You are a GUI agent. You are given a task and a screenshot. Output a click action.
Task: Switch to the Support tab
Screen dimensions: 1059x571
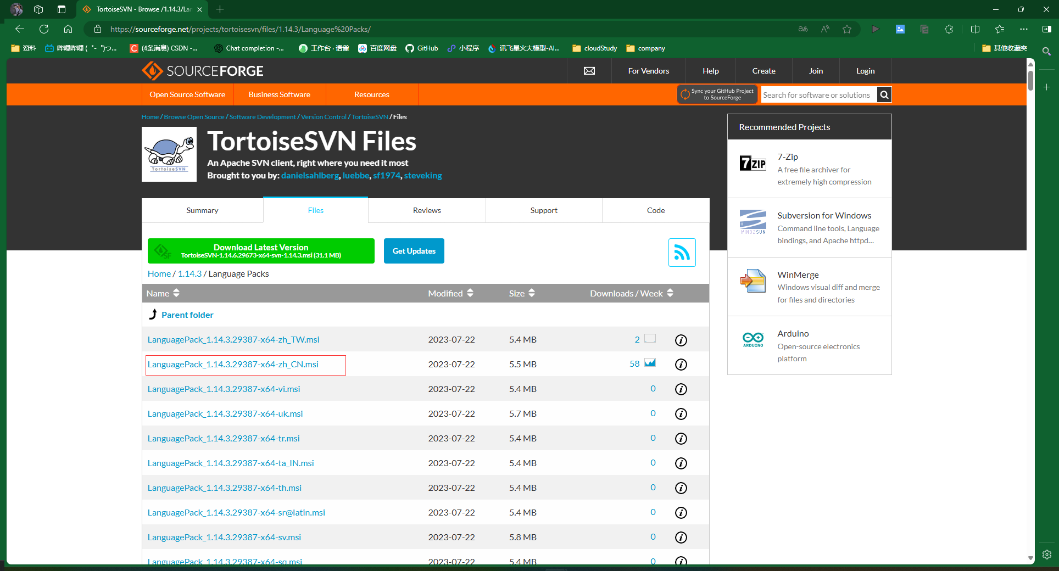(x=544, y=210)
